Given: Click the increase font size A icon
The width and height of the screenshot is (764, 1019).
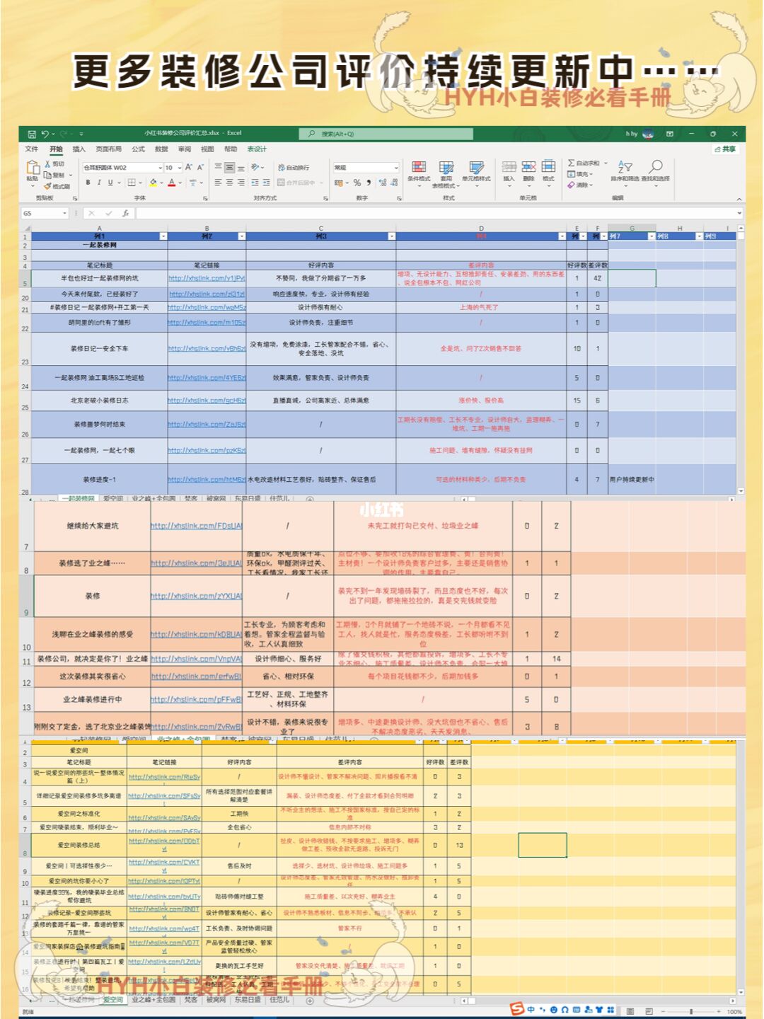Looking at the screenshot, I should click(189, 168).
